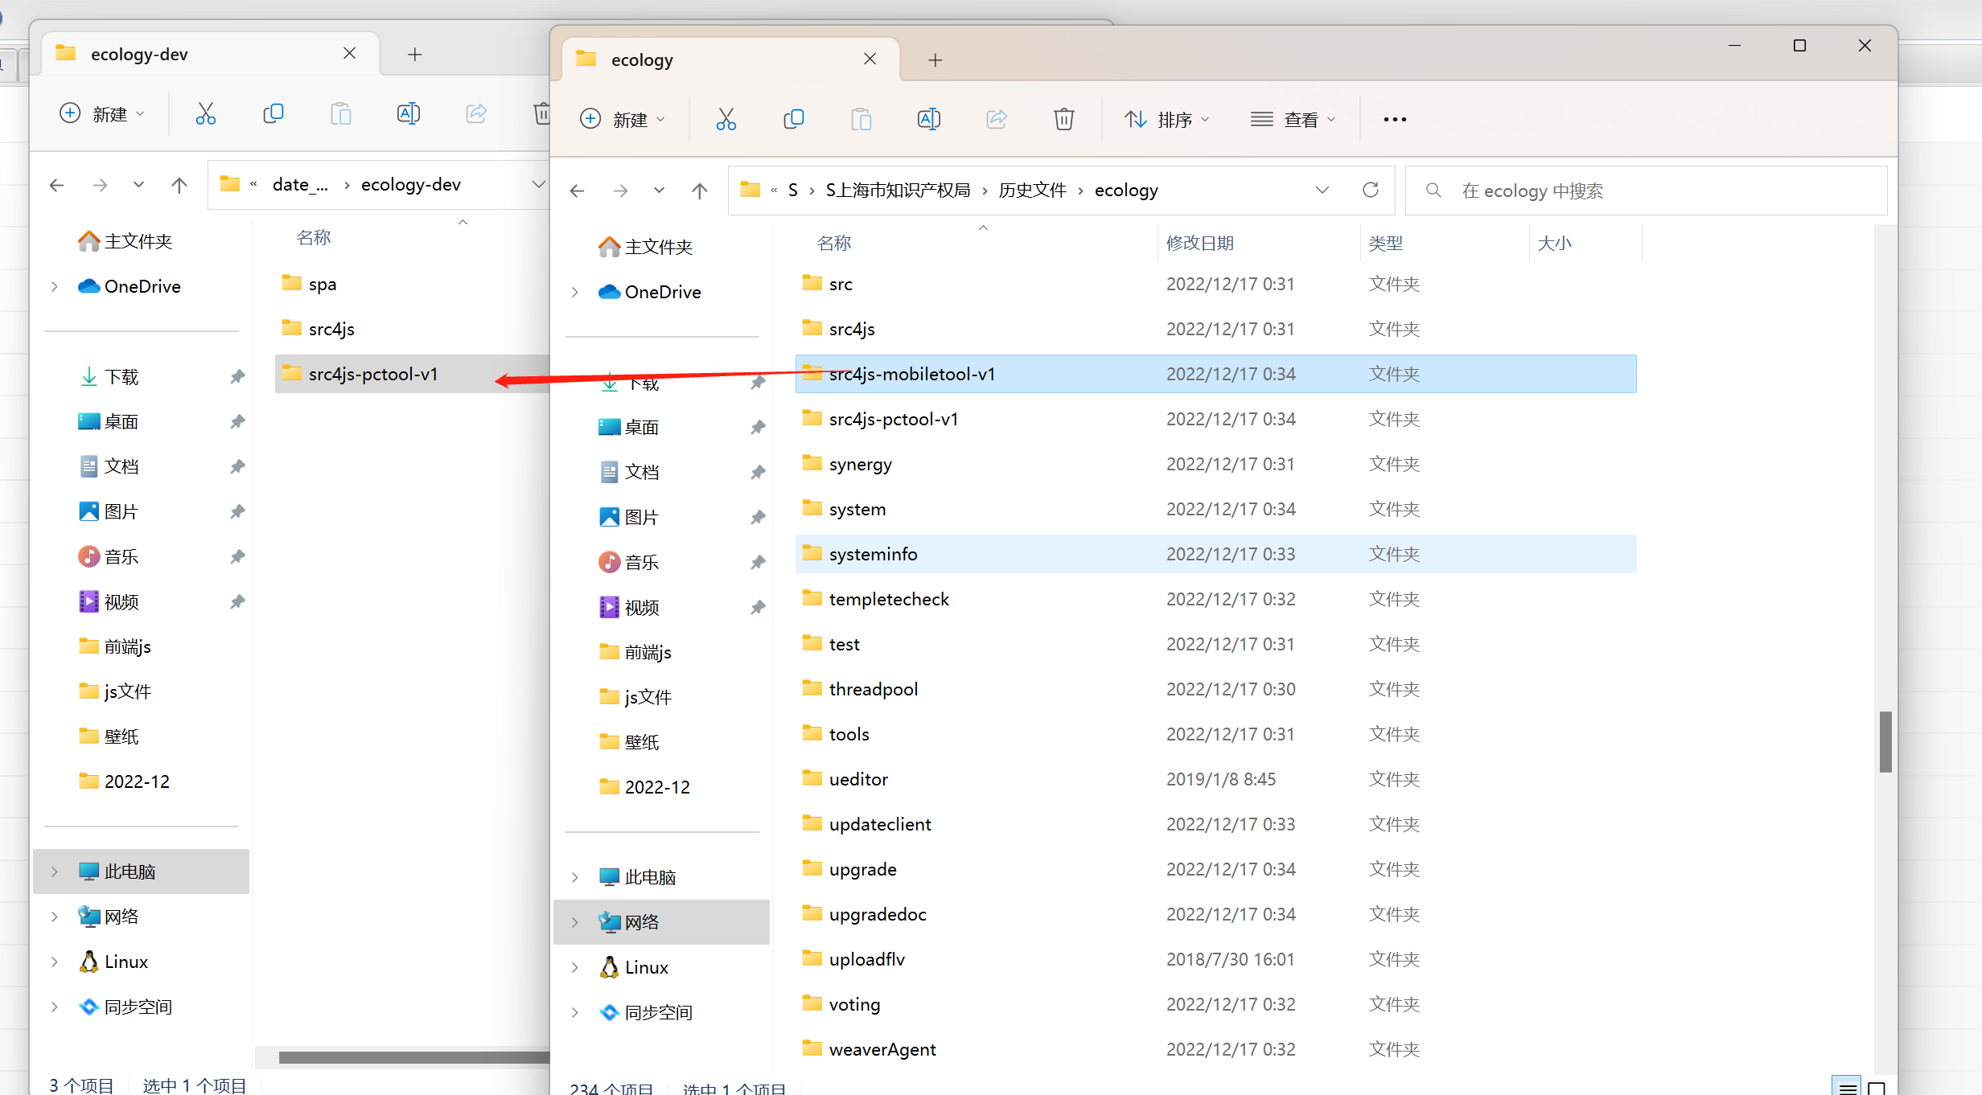Go back in ecology-dev window navigation
The image size is (1982, 1095).
coord(56,185)
